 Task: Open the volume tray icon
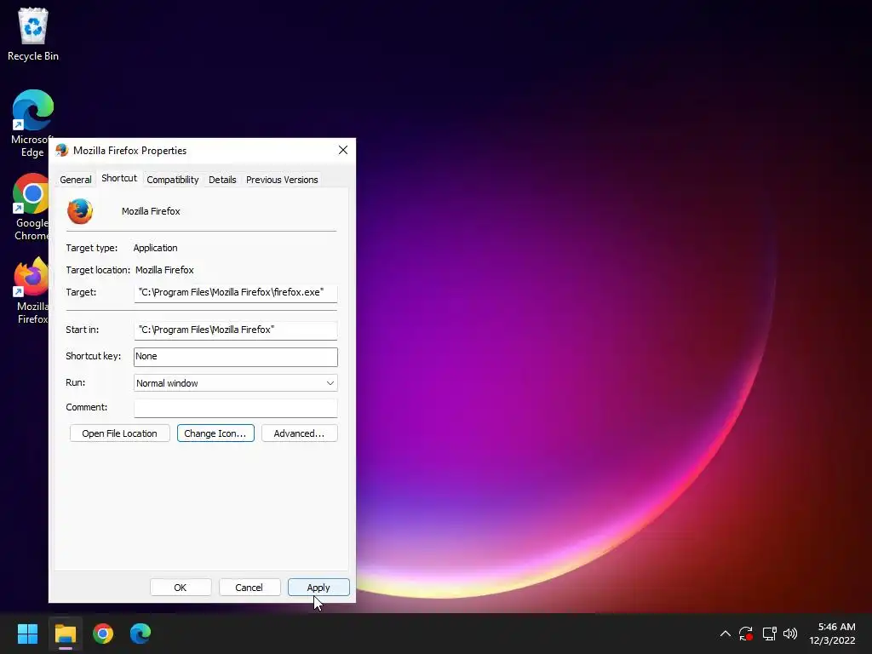tap(790, 634)
